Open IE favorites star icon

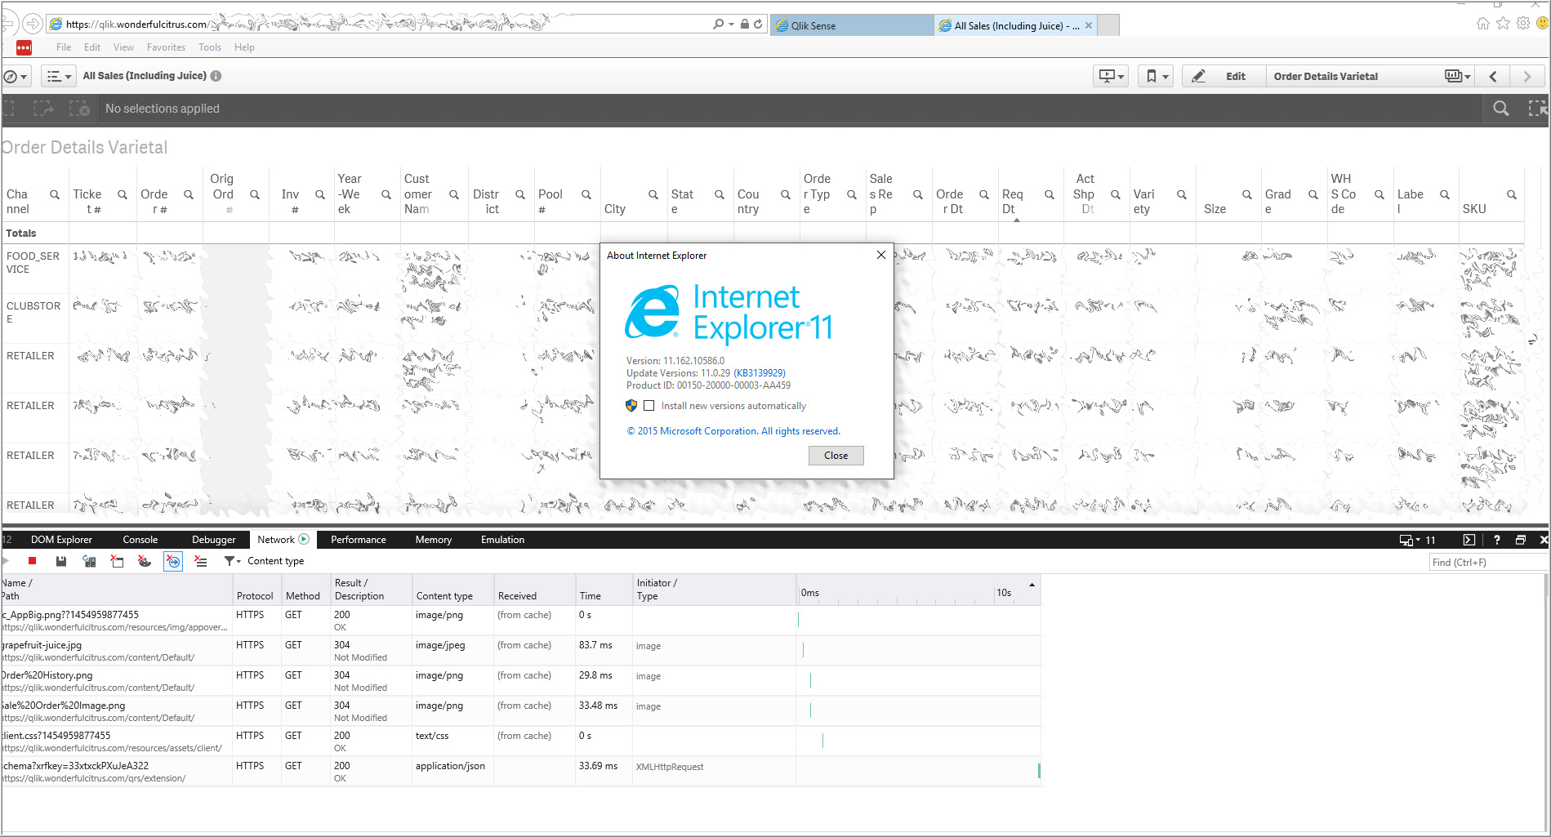(x=1503, y=24)
